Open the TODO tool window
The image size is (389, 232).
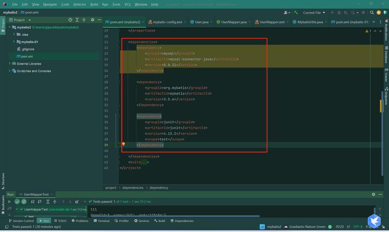coord(60,221)
